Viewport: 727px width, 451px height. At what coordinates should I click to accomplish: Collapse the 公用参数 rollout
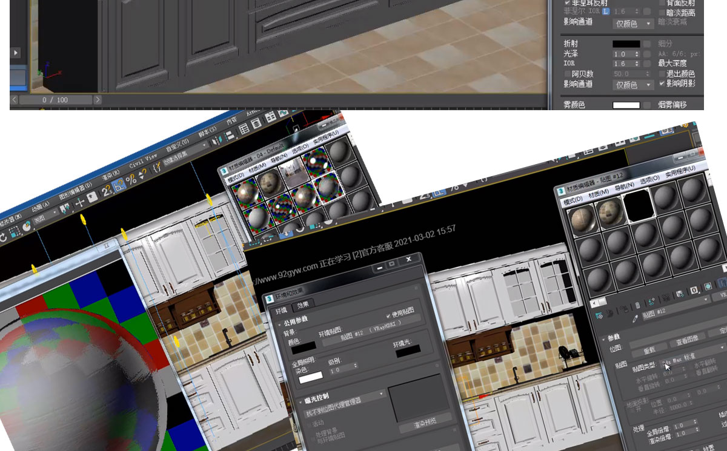pyautogui.click(x=281, y=325)
